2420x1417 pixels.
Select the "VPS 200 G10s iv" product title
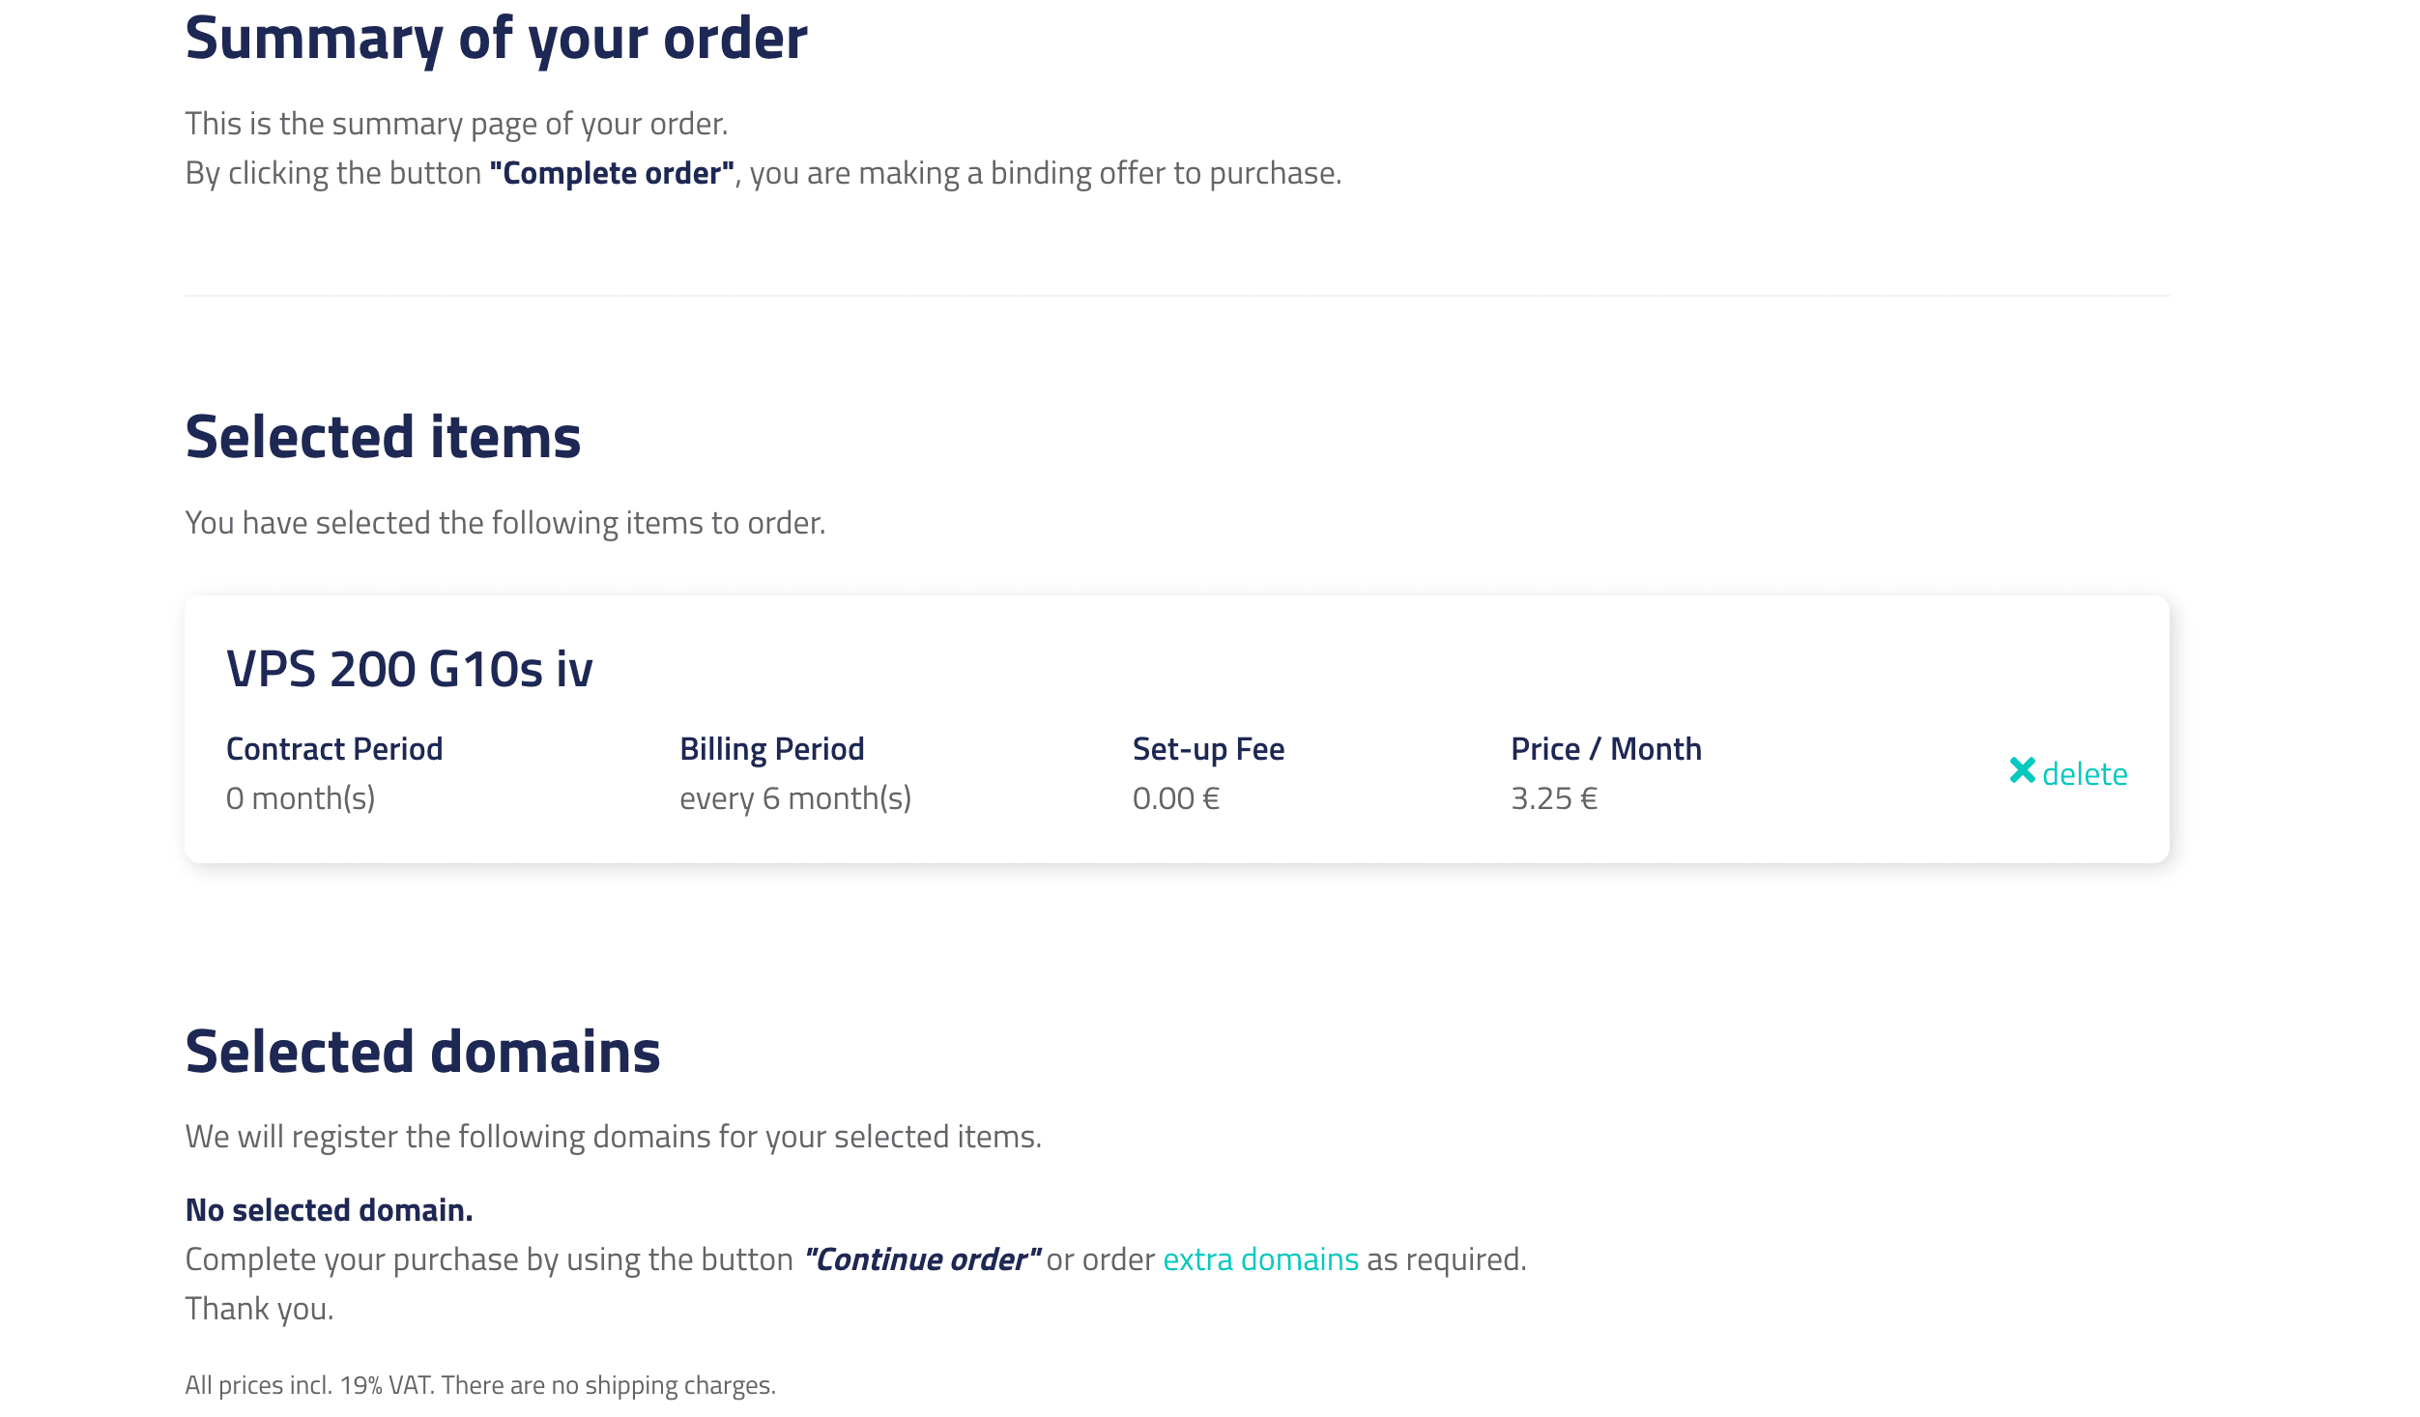pyautogui.click(x=409, y=669)
